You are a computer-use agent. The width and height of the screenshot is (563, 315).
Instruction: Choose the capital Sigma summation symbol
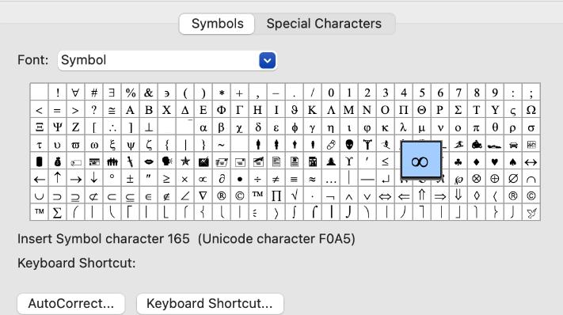(57, 213)
